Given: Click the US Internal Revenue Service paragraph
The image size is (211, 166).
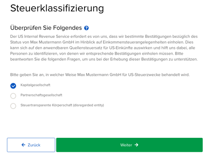Looking at the screenshot, I should click(x=104, y=48).
